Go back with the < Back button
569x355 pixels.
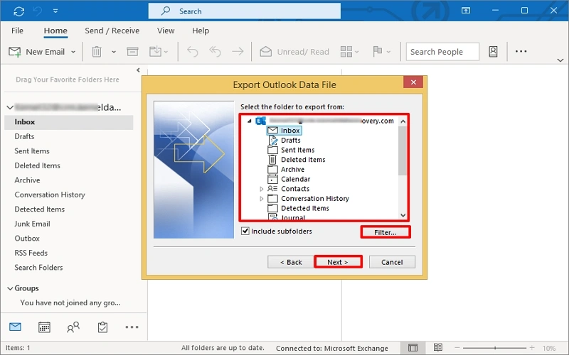pos(291,262)
